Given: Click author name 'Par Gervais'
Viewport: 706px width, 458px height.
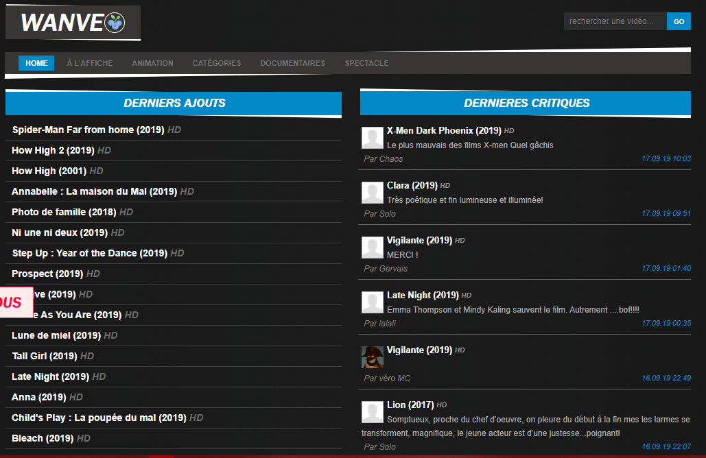Looking at the screenshot, I should pyautogui.click(x=386, y=269).
